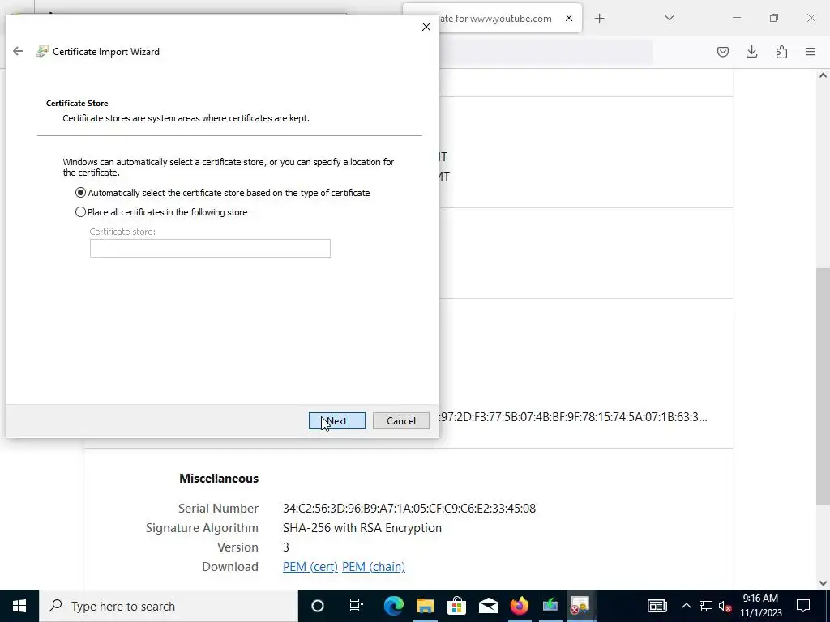Screen dimensions: 830x622
Task: Launch Microsoft Edge from taskbar
Action: point(393,606)
